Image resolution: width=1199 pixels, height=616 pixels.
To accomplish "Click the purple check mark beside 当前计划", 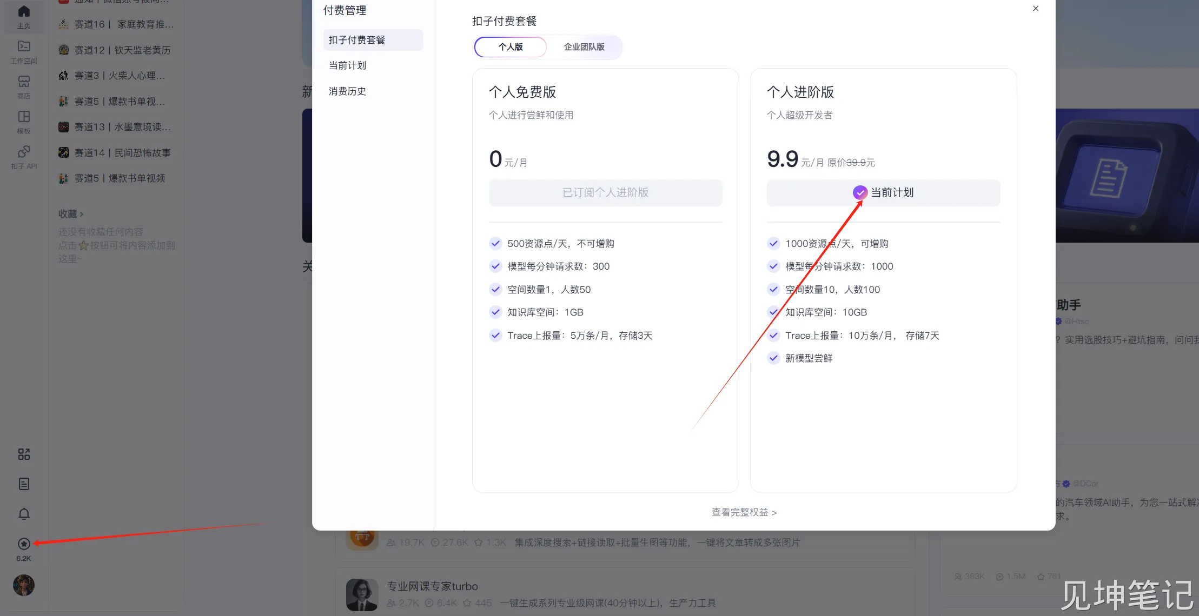I will point(860,192).
